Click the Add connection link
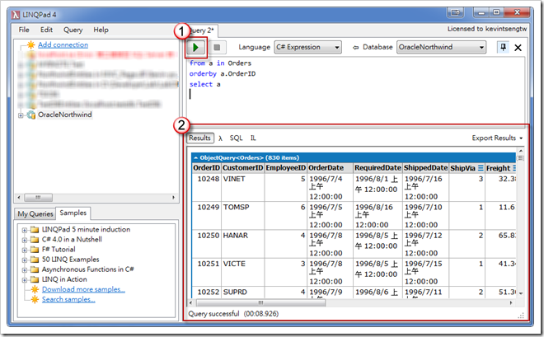The image size is (544, 337). point(63,44)
